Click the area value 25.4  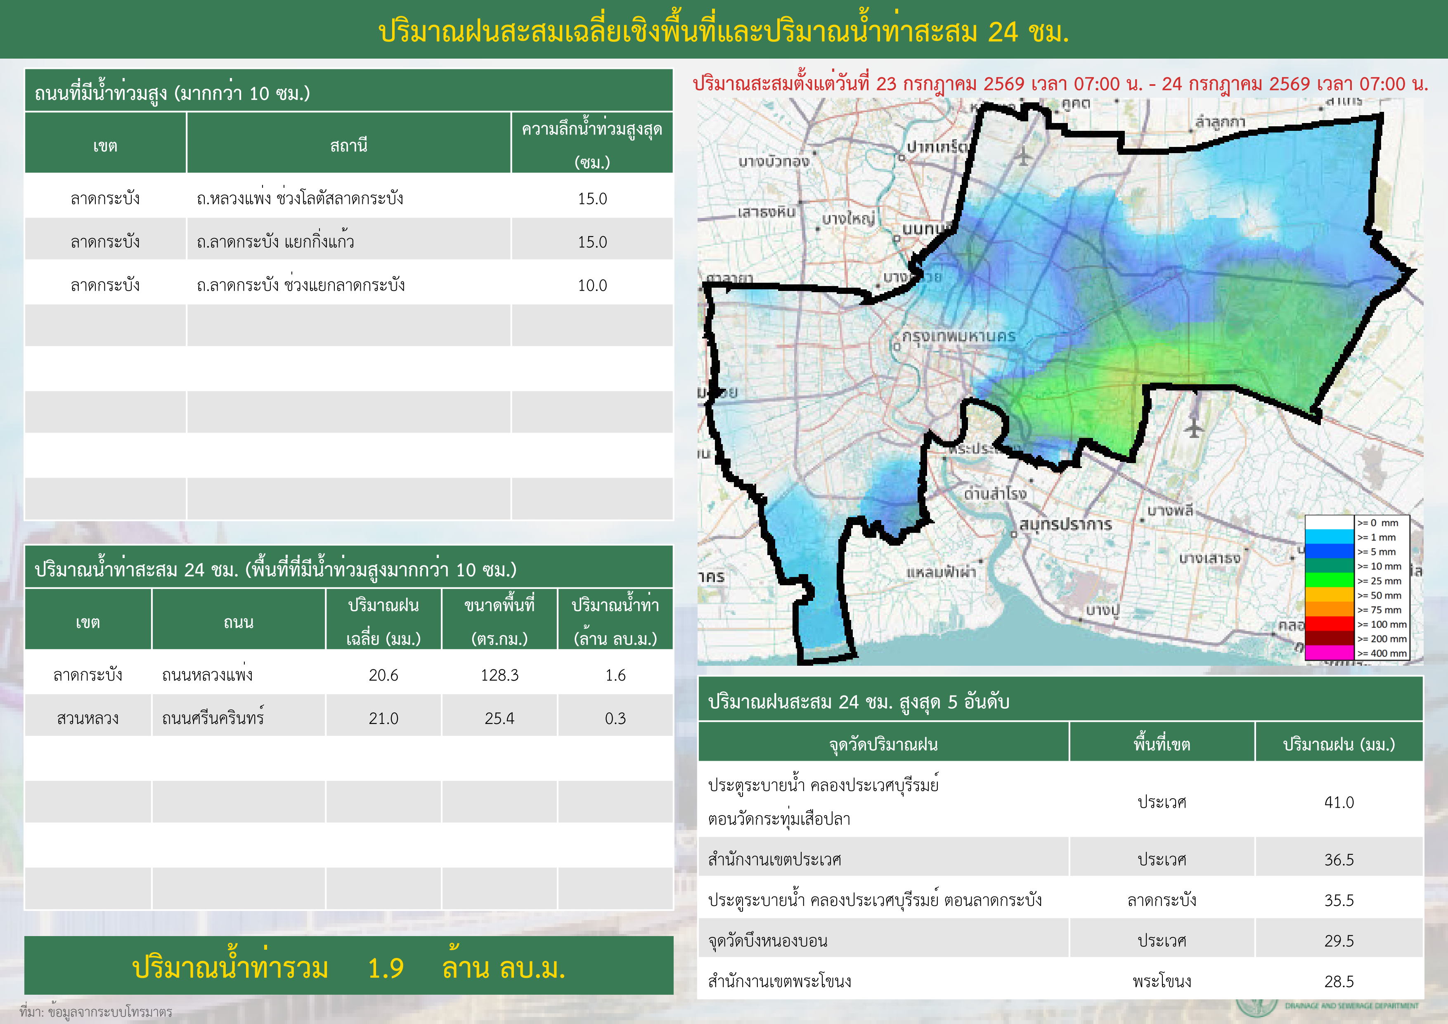[x=499, y=719]
